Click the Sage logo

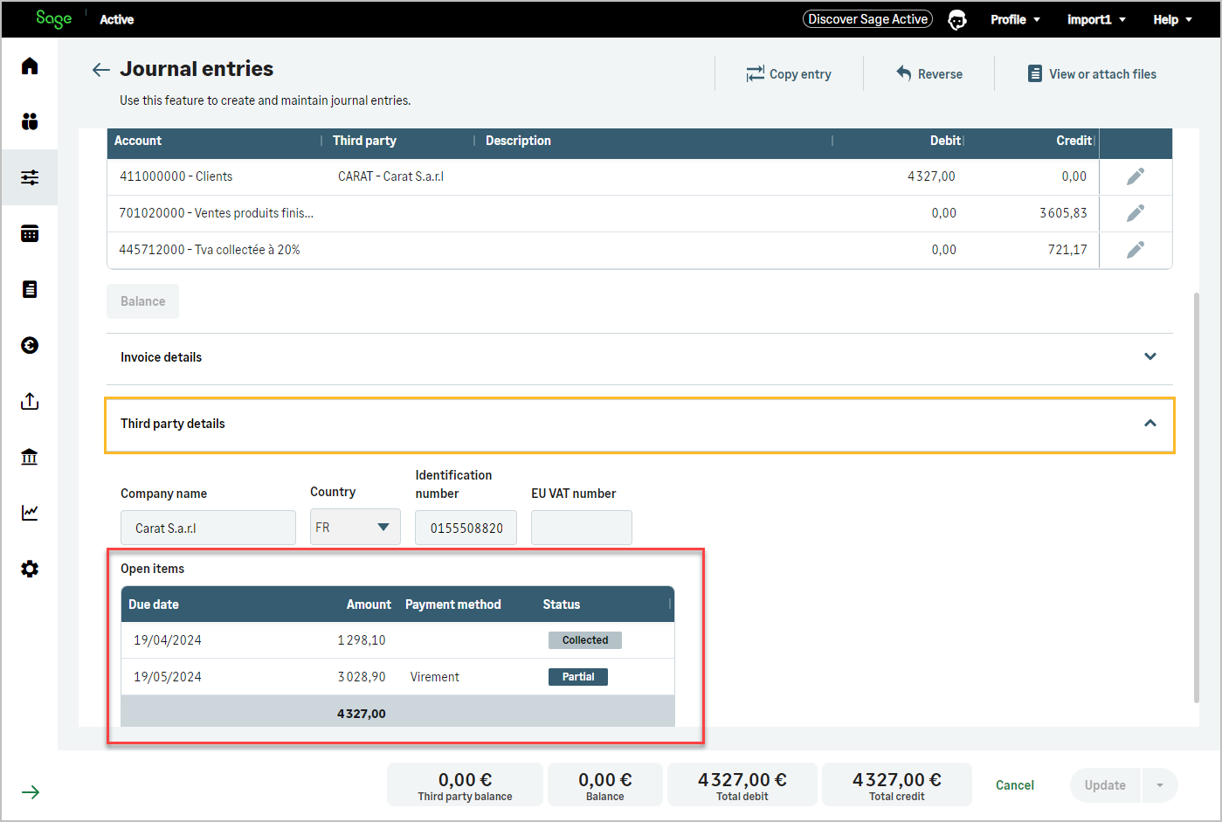pyautogui.click(x=53, y=18)
